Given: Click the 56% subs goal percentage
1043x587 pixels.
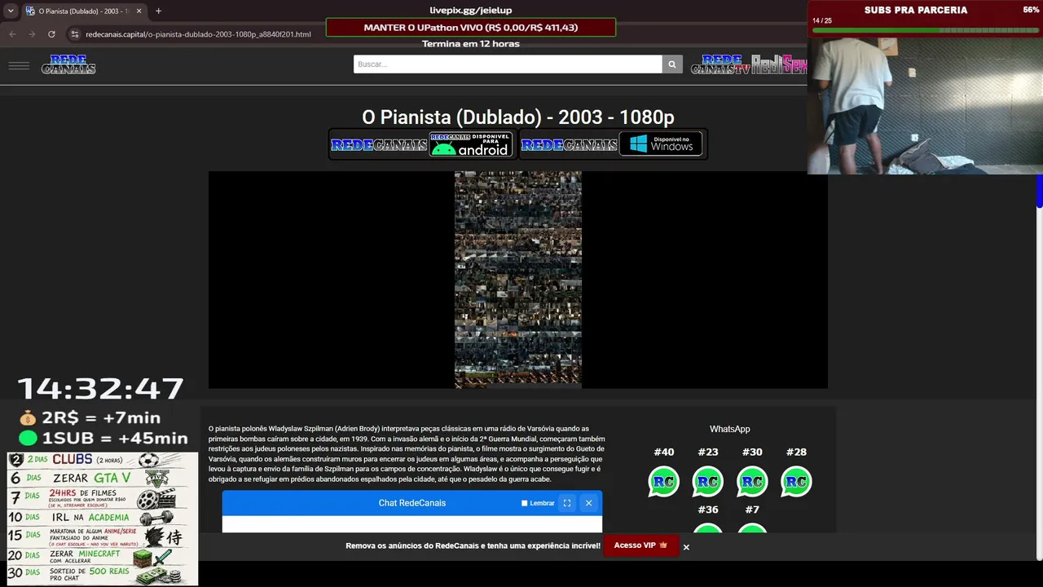Looking at the screenshot, I should point(1031,10).
